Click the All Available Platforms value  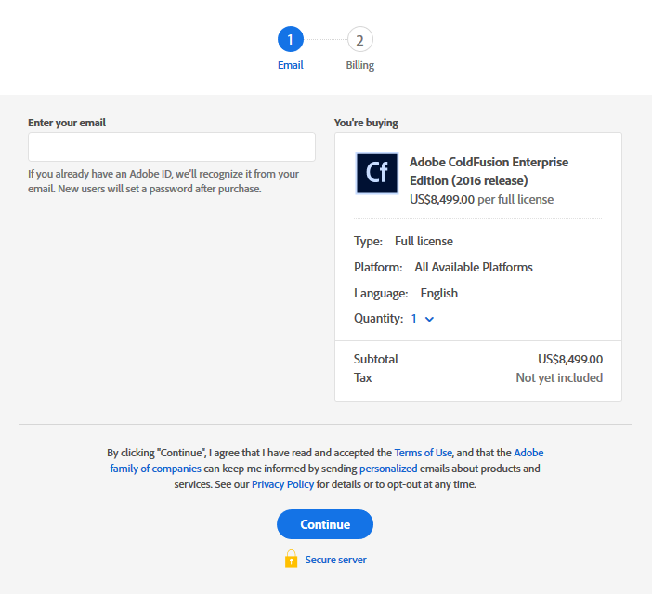point(473,267)
